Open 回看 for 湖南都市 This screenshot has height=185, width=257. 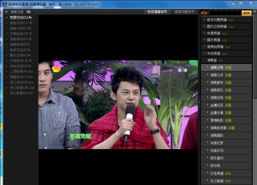click(x=228, y=83)
